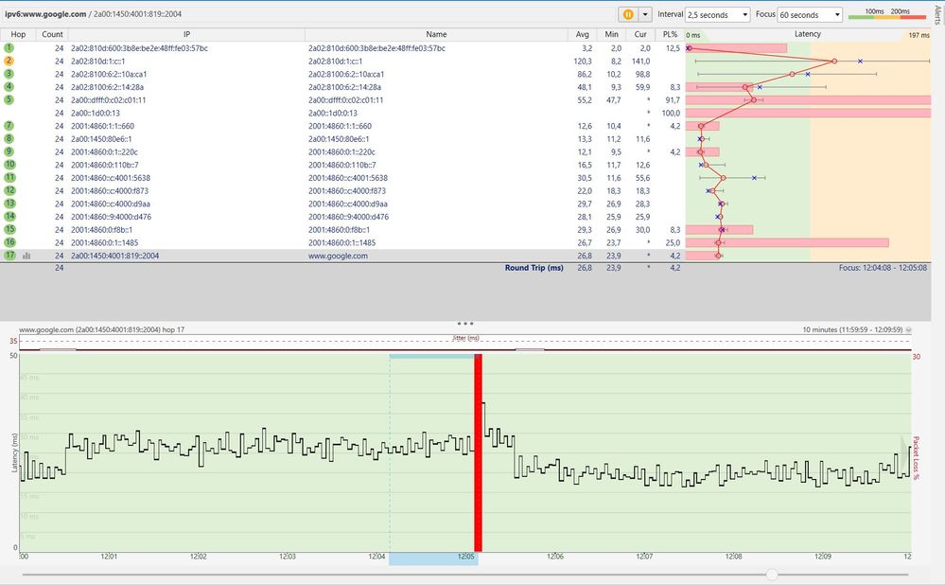Select hop 16 circle icon
The image size is (945, 585).
pyautogui.click(x=9, y=242)
